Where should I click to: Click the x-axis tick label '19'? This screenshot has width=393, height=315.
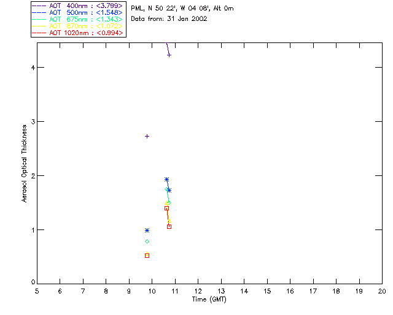click(x=359, y=291)
